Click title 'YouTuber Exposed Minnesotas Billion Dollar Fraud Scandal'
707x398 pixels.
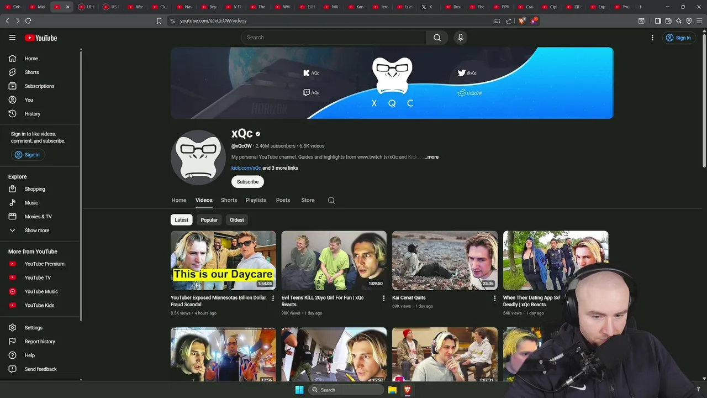point(218,301)
